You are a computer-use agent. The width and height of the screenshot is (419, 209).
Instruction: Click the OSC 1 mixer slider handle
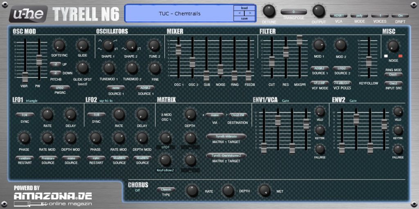178,50
